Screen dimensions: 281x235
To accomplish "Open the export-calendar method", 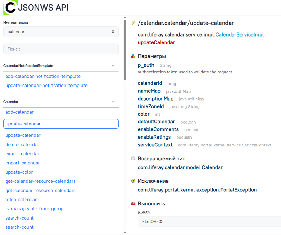I will (22, 153).
